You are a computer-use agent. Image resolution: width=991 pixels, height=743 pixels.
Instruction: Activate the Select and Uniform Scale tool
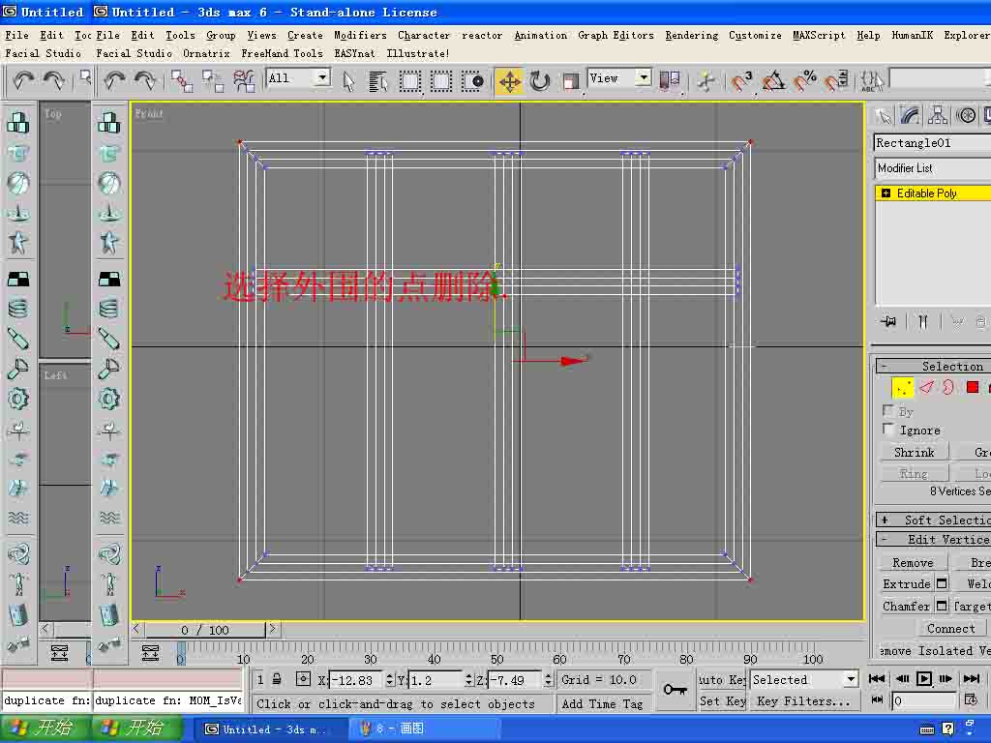pyautogui.click(x=571, y=81)
